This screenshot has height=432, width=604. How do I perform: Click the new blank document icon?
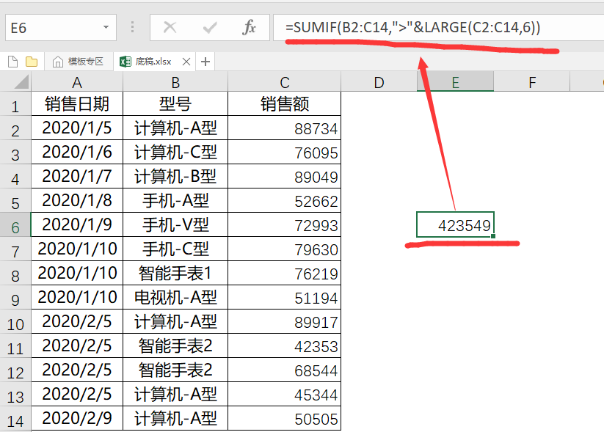click(x=12, y=62)
